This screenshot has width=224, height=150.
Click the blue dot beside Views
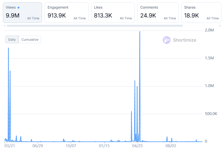click(x=18, y=7)
